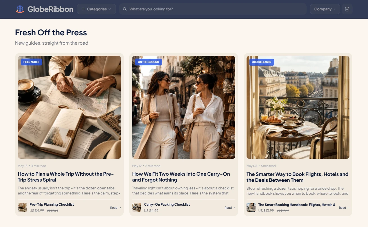Screen dimensions: 368x227
Task: Click the 'May 12 • 5 min read' text
Action: 146,166
